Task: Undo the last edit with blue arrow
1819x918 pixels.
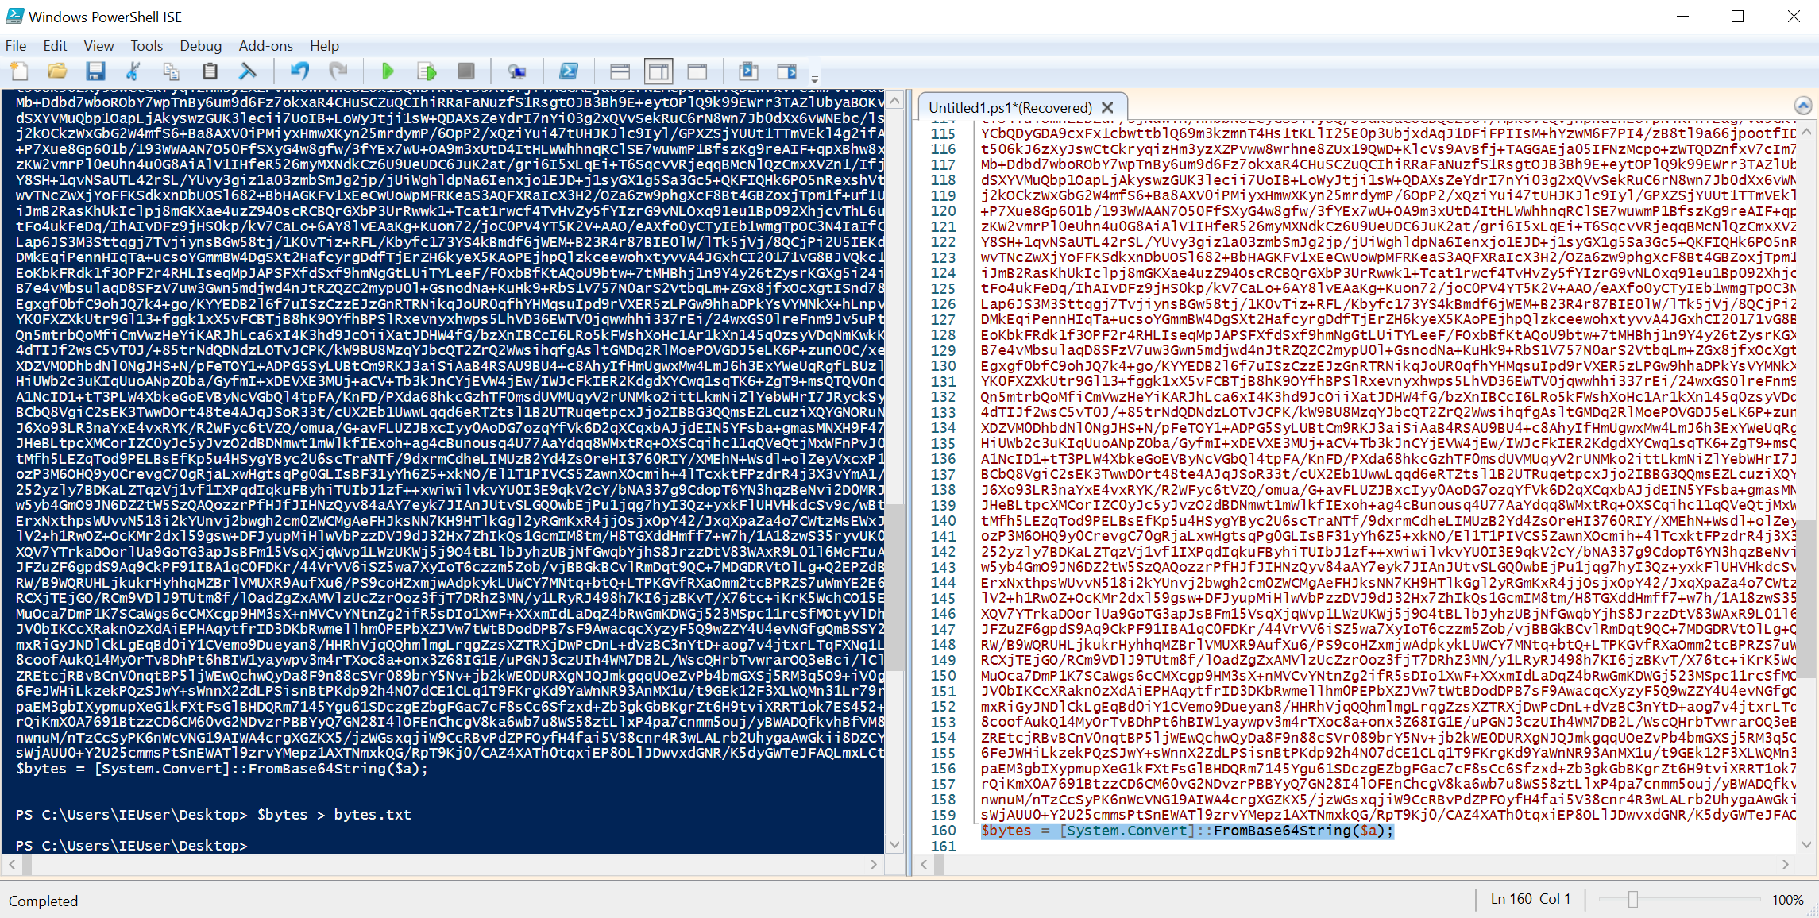Action: pyautogui.click(x=299, y=71)
